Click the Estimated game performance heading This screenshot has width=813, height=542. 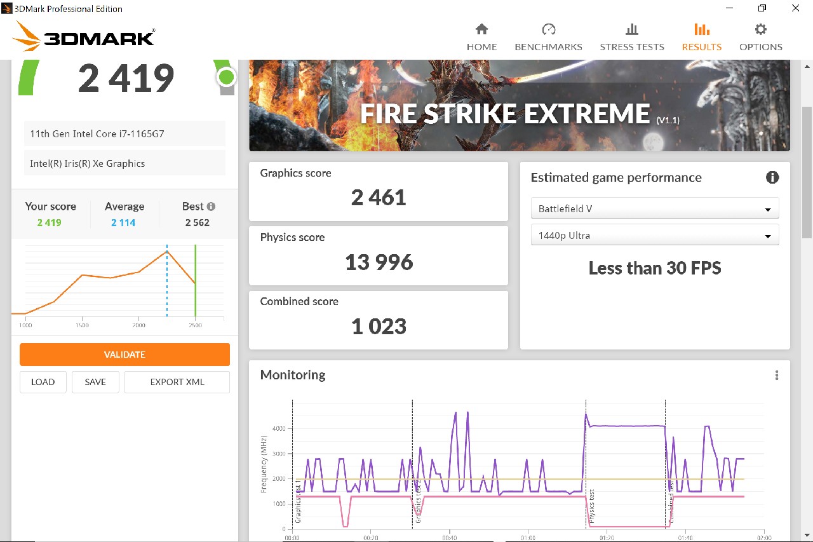click(x=616, y=177)
